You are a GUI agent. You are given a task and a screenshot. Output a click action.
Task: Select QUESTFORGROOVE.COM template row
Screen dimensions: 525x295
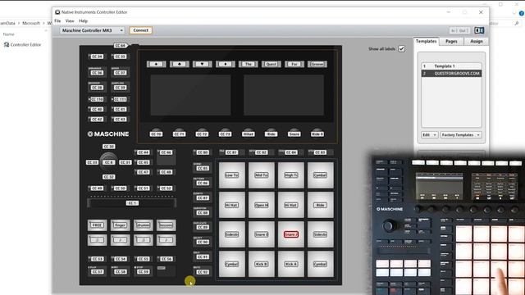coord(451,73)
